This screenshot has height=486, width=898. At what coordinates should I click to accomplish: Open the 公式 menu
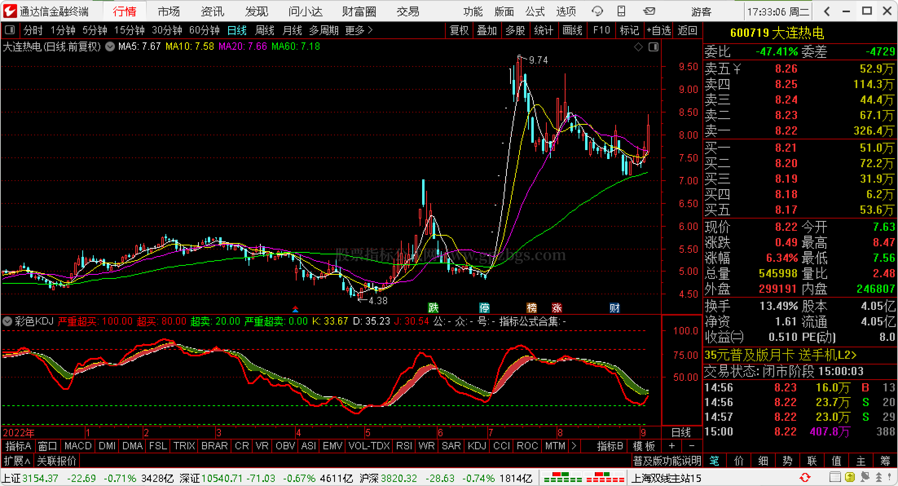pyautogui.click(x=535, y=11)
